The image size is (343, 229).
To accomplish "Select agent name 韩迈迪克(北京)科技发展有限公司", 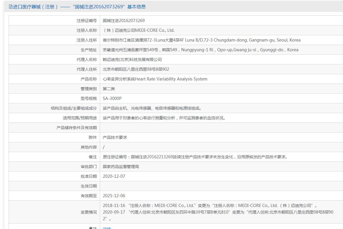I will tap(132, 60).
